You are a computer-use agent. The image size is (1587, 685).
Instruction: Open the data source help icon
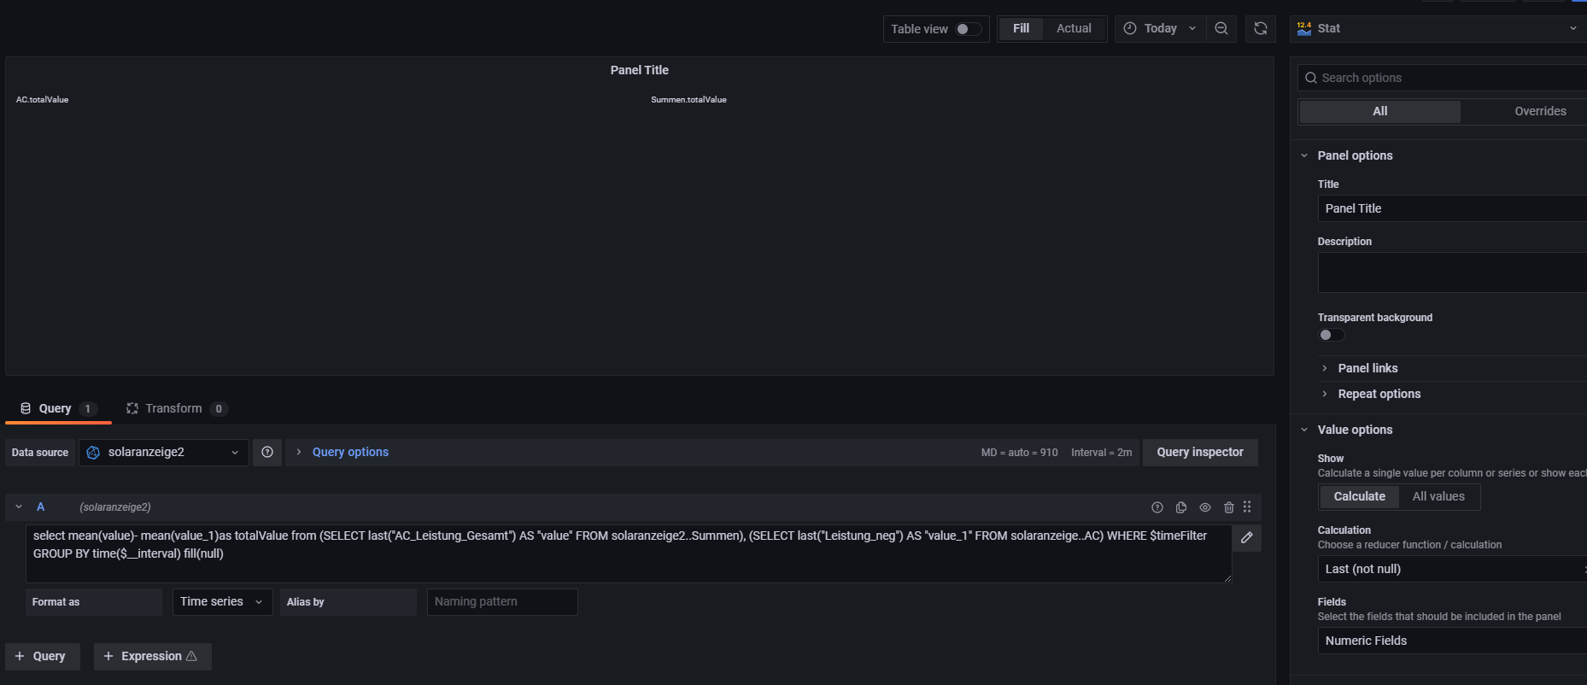pyautogui.click(x=267, y=452)
